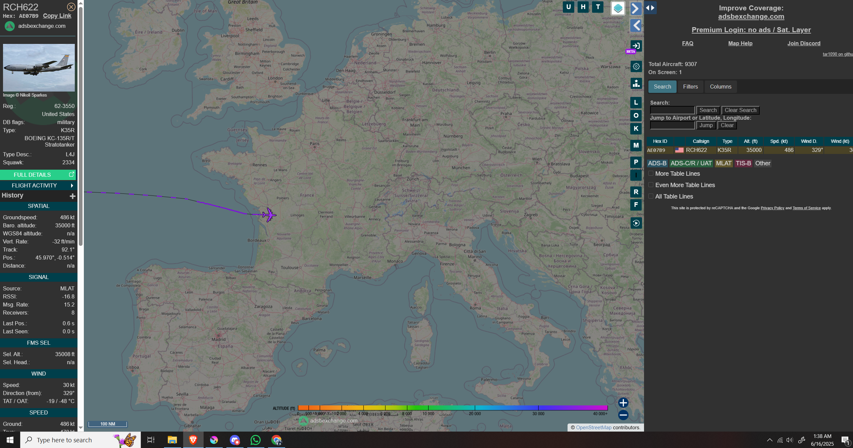The height and width of the screenshot is (448, 853).
Task: Click the TIS-B source legend label
Action: tap(743, 163)
